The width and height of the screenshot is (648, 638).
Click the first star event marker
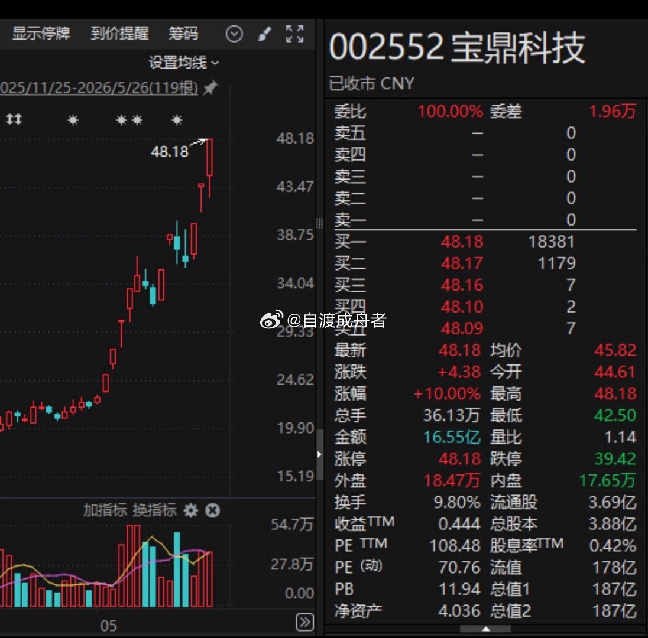click(x=73, y=120)
